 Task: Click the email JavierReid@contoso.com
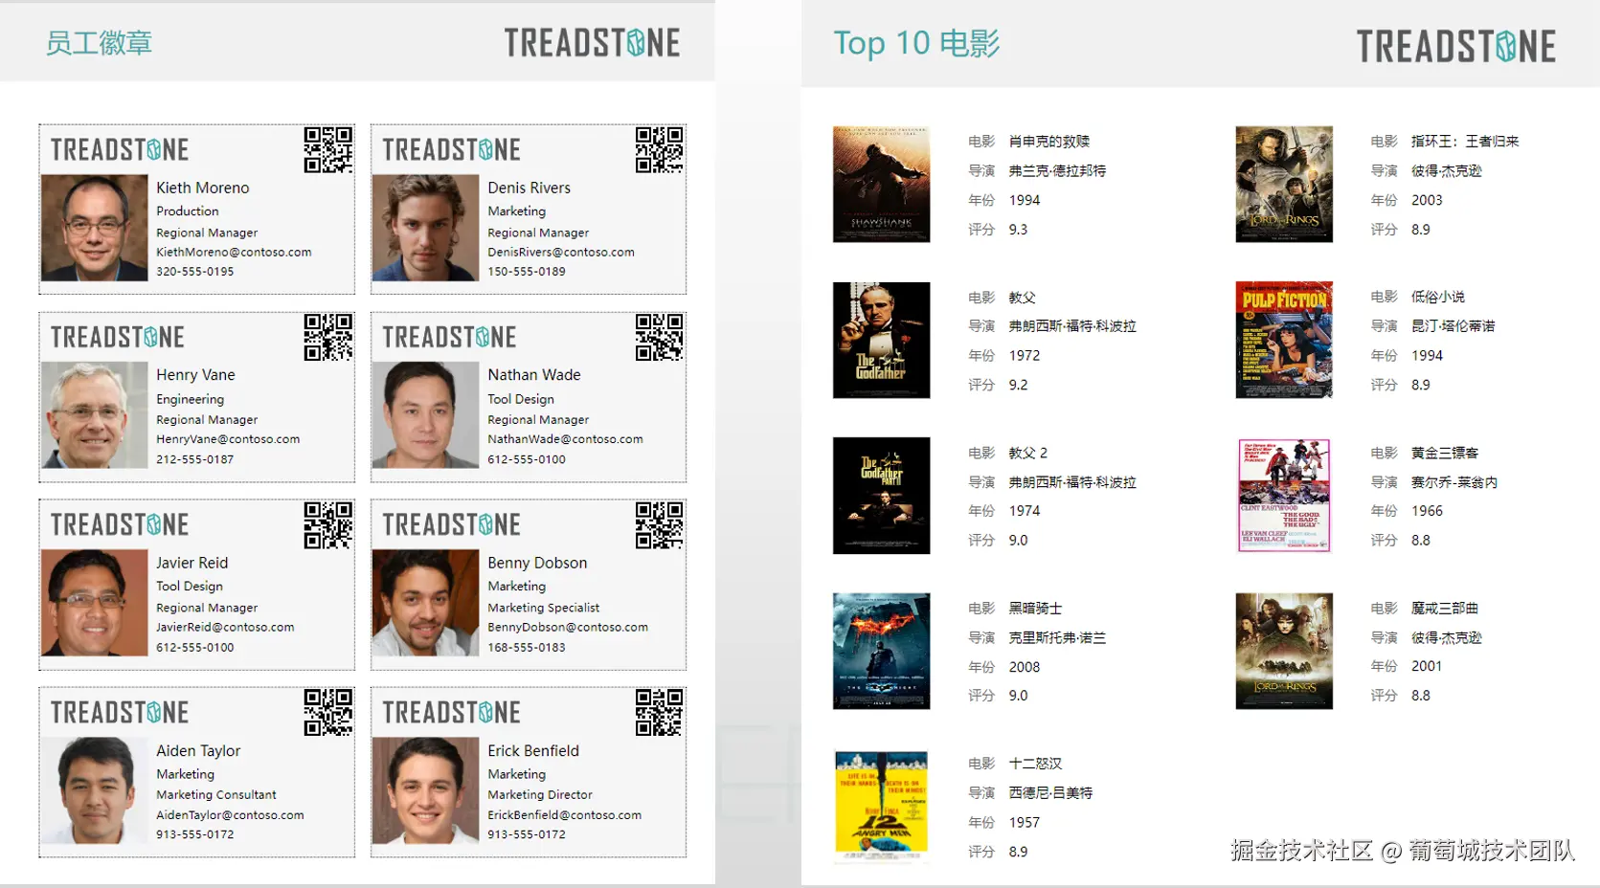(x=225, y=628)
